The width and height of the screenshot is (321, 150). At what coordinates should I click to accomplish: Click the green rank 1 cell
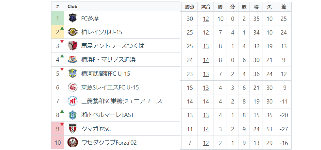(x=58, y=18)
